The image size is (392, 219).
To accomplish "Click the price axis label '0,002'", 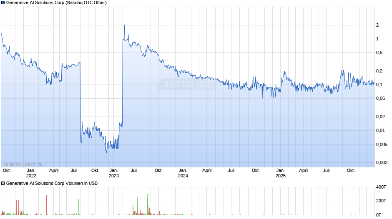I will (382, 162).
